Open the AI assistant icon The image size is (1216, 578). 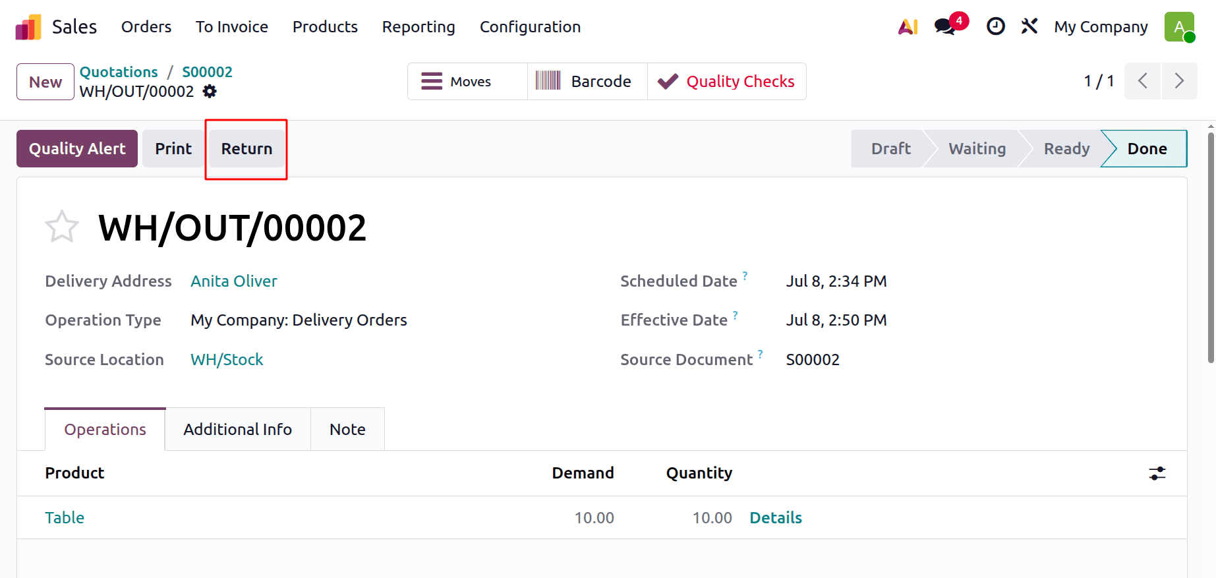(908, 26)
